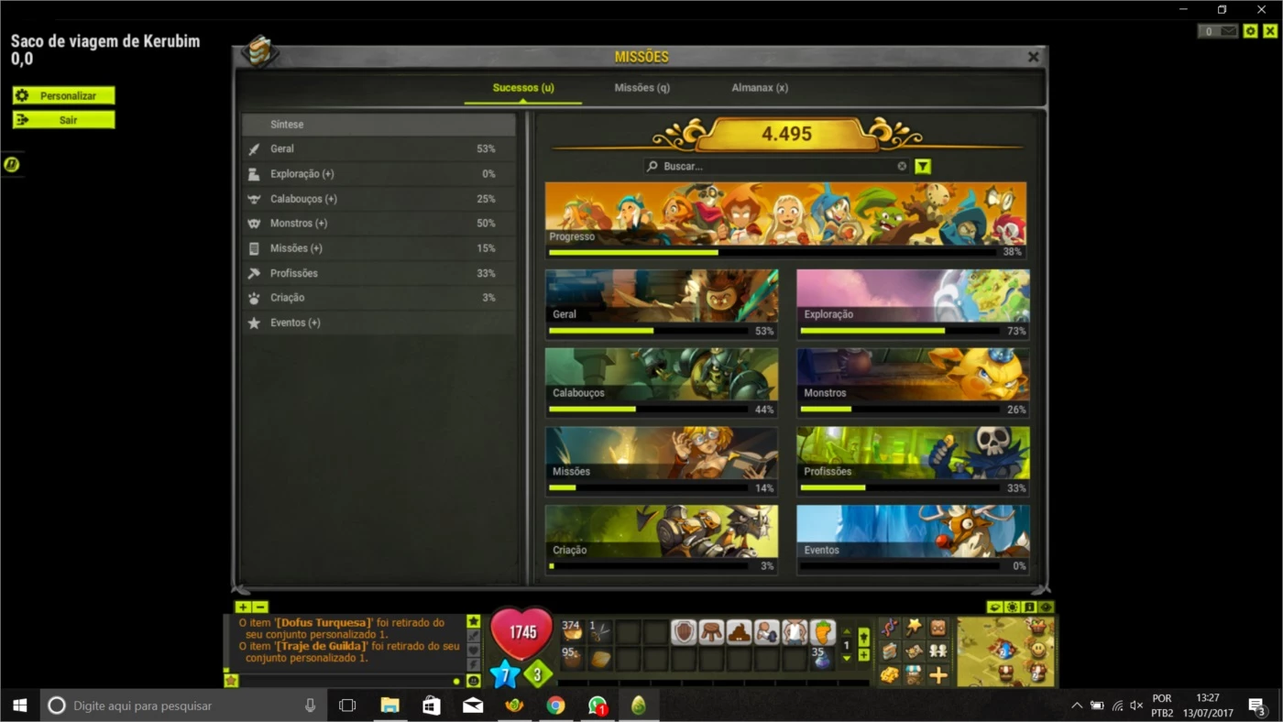Use the brown poop emote shortcut
Viewport: 1283px width, 722px height.
739,632
